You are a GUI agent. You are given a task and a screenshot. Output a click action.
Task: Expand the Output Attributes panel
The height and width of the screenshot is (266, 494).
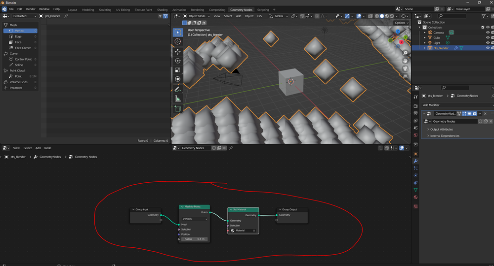click(441, 130)
